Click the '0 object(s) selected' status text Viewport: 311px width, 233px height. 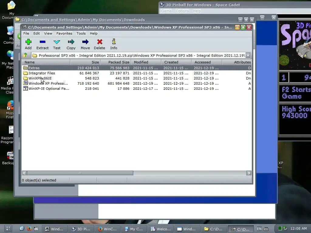point(39,180)
